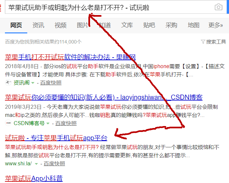
Task: Select the 网页 tab
Action: click(x=16, y=25)
